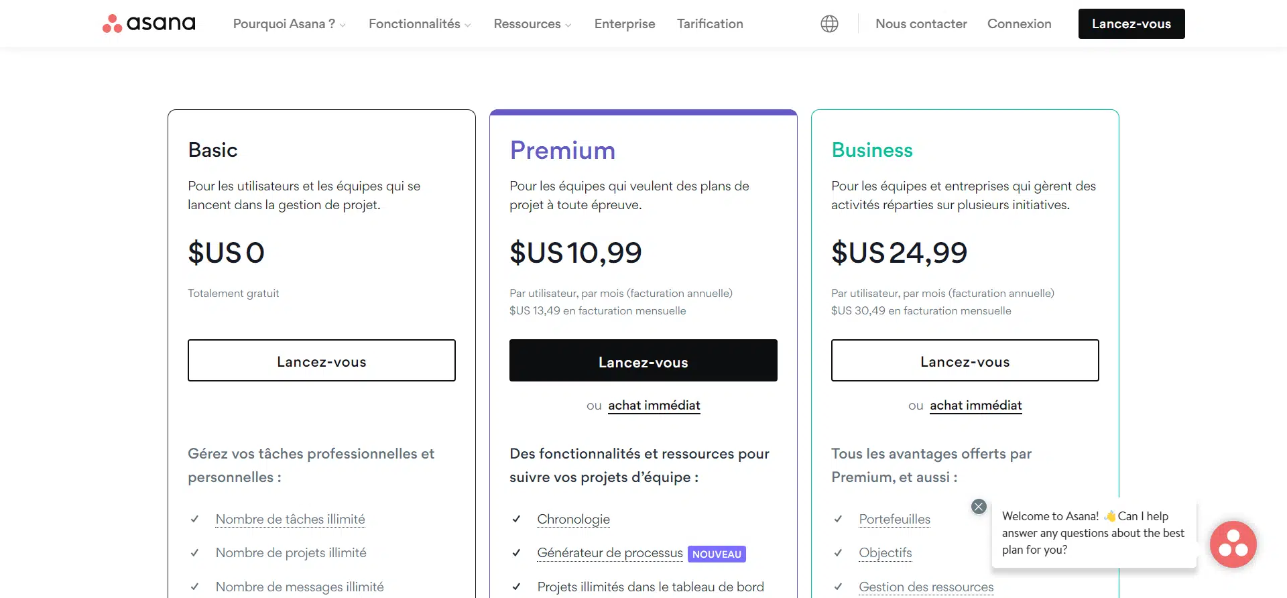Start the Basic plan with Lancez-vous

click(322, 361)
